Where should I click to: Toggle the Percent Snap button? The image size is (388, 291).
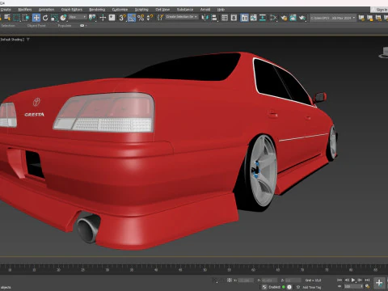tap(141, 18)
